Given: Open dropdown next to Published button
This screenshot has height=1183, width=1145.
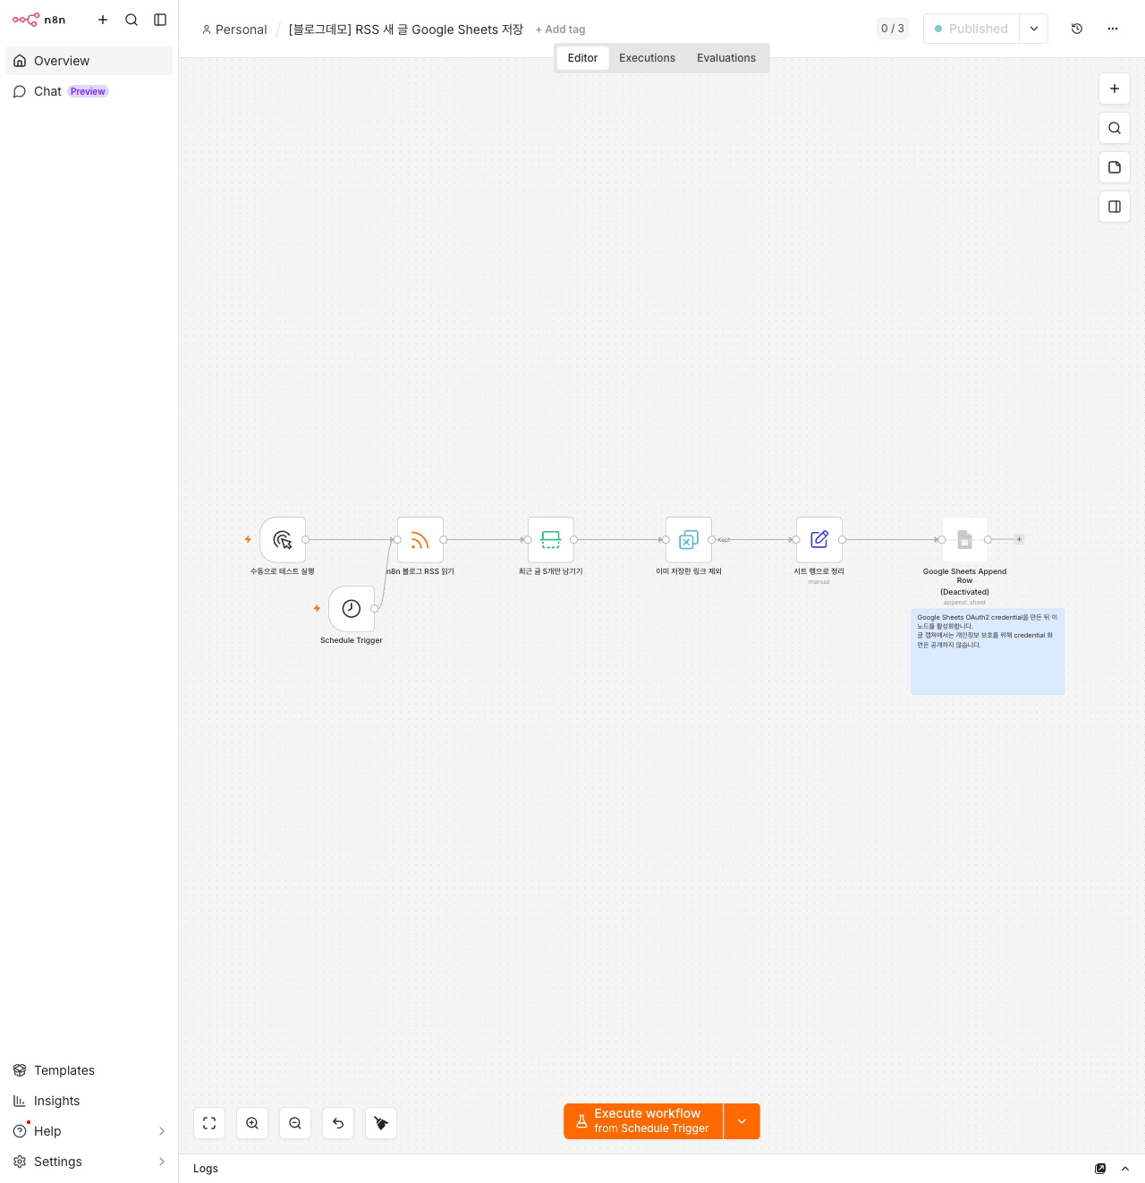Looking at the screenshot, I should click(1034, 29).
